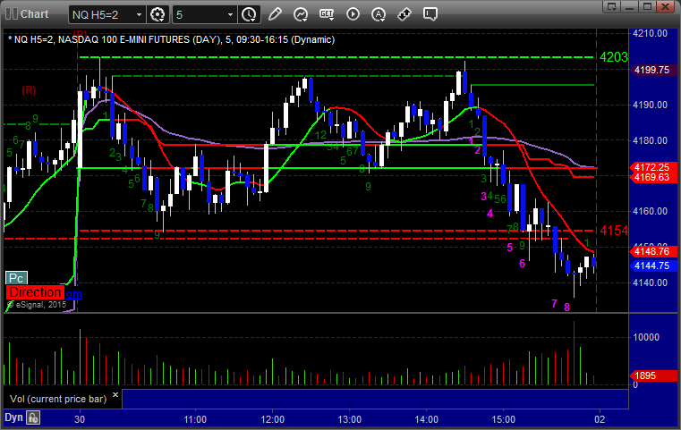Click the 30 date axis label

pos(80,419)
